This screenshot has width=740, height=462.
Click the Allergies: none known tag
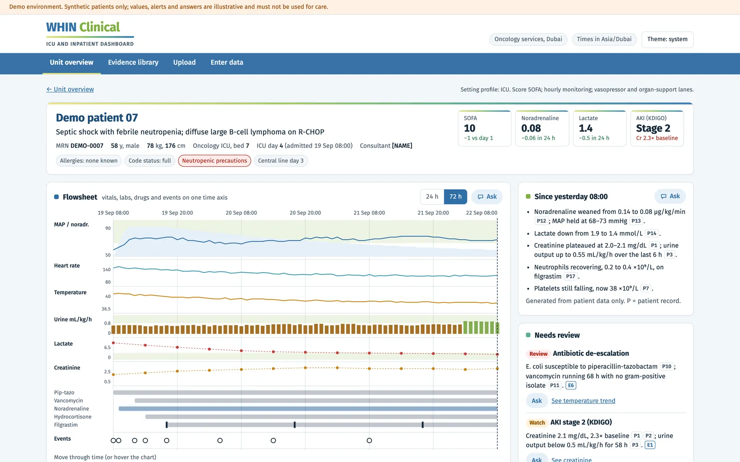tap(89, 161)
